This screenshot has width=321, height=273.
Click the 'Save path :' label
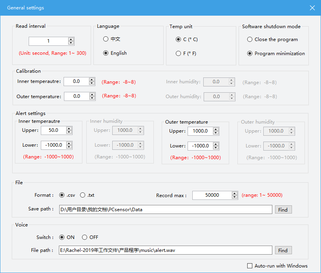(41, 209)
